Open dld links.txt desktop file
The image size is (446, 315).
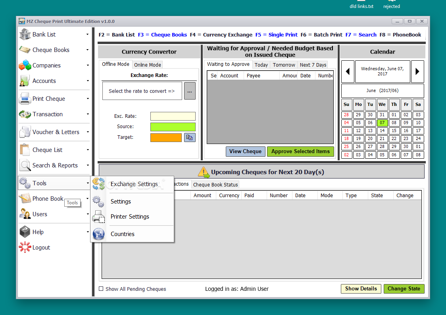click(361, 4)
